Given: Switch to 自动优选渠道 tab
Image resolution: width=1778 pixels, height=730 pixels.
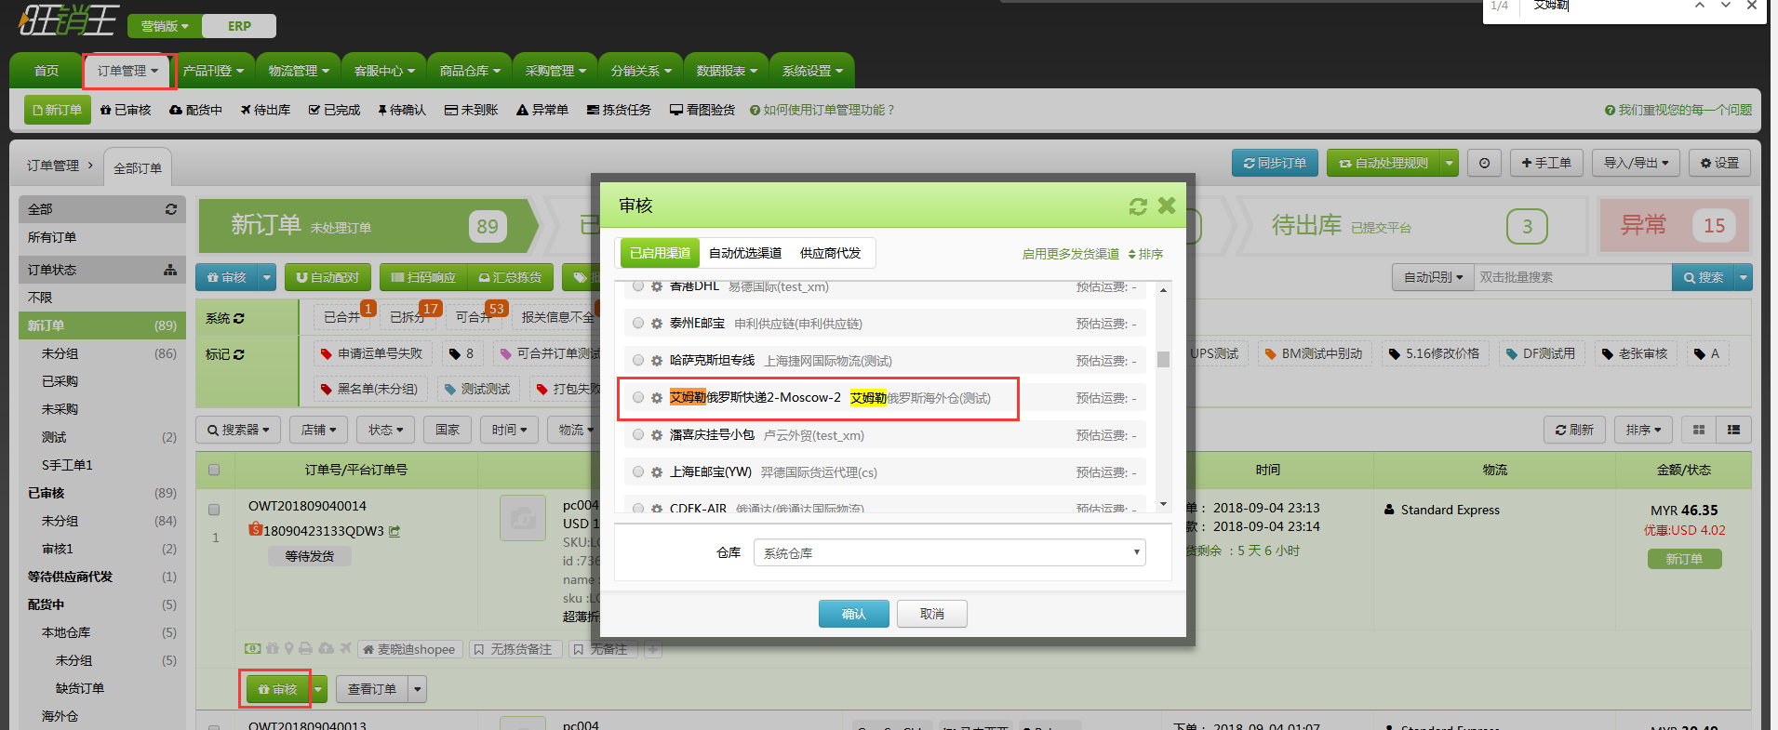Looking at the screenshot, I should point(745,253).
